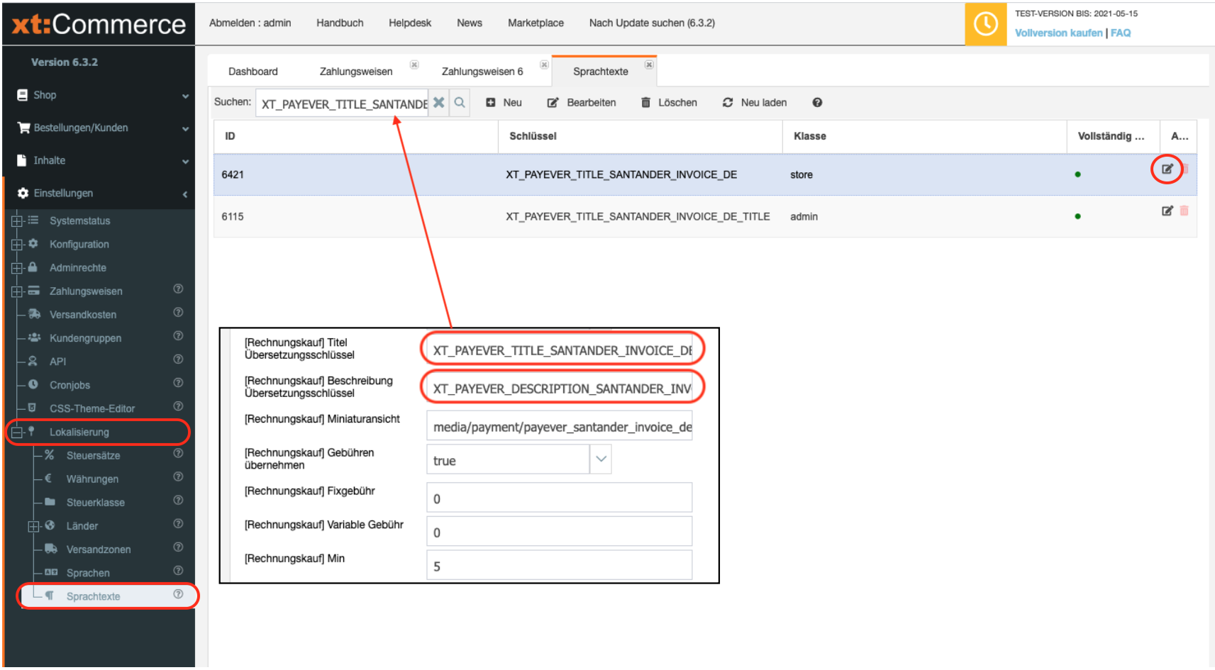Open help icon next to Länder
This screenshot has width=1215, height=670.
click(x=178, y=524)
